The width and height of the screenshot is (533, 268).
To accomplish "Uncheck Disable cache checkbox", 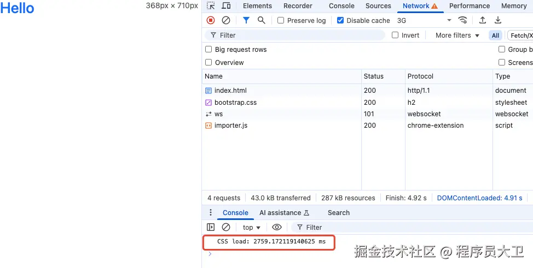I will point(340,20).
